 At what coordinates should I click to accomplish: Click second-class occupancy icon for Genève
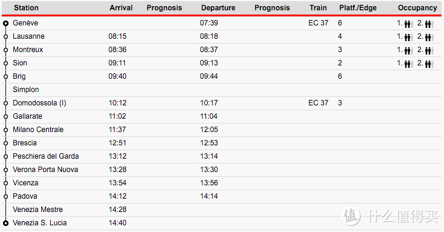point(429,24)
